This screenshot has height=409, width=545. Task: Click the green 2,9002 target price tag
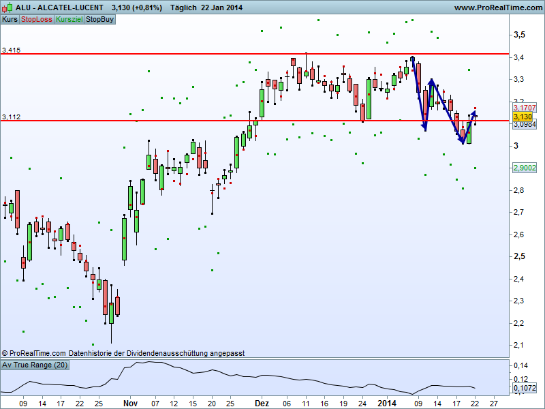pyautogui.click(x=524, y=168)
